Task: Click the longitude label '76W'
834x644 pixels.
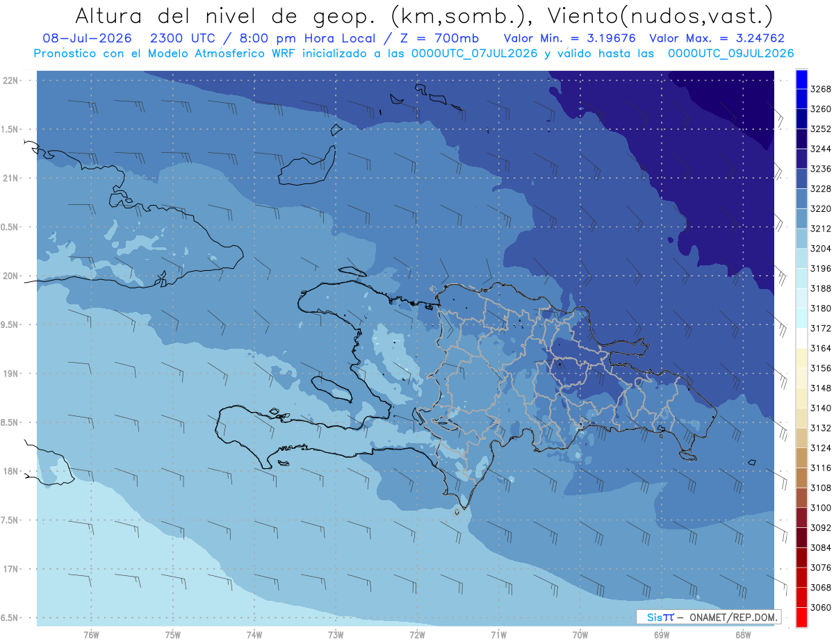Action: point(91,634)
